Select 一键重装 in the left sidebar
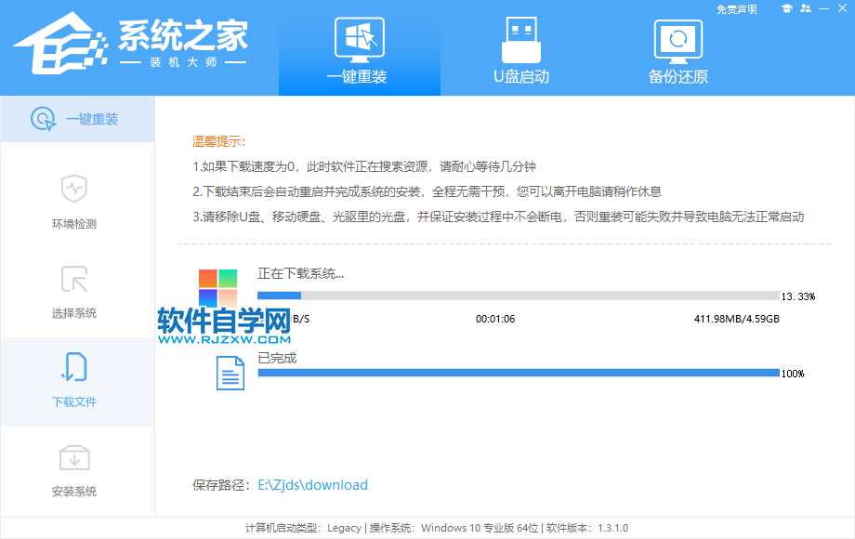Screen dimensions: 855x539 (77, 119)
